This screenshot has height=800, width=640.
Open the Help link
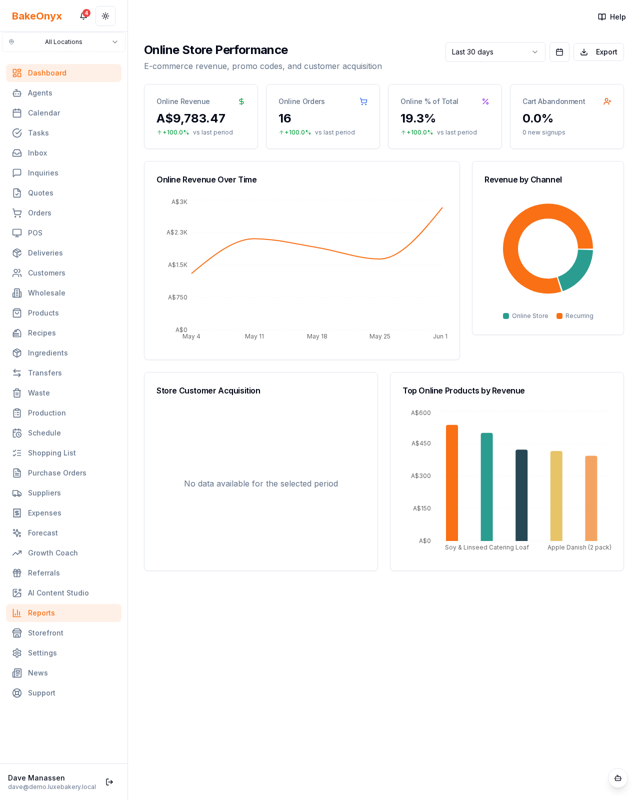(612, 17)
